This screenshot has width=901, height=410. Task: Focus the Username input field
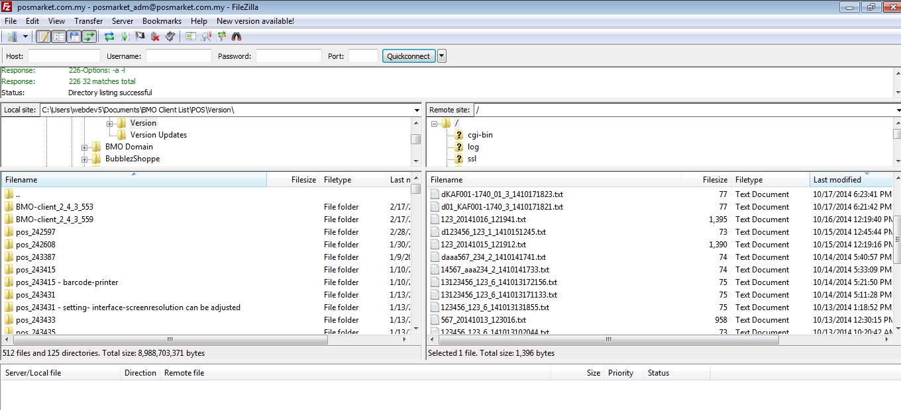click(x=179, y=56)
